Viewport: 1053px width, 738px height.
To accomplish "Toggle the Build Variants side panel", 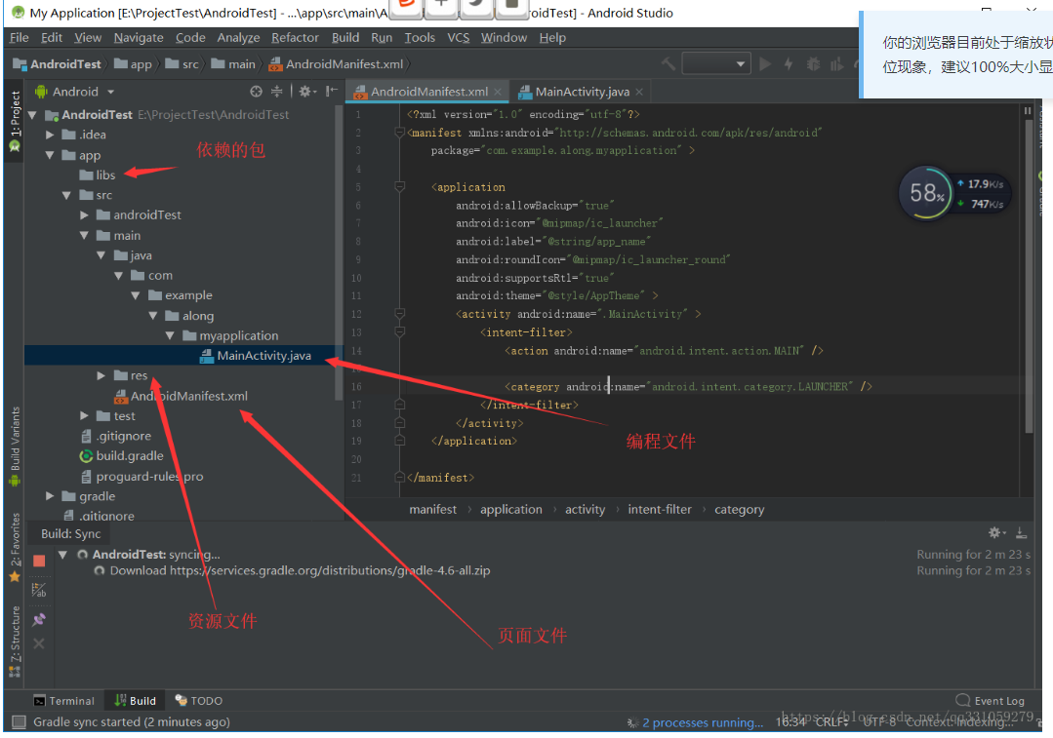I will (x=15, y=447).
